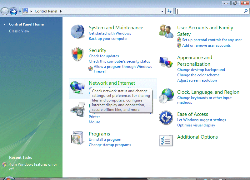The width and height of the screenshot is (250, 180).
Task: Click the Ease of Access icon
Action: (166, 118)
